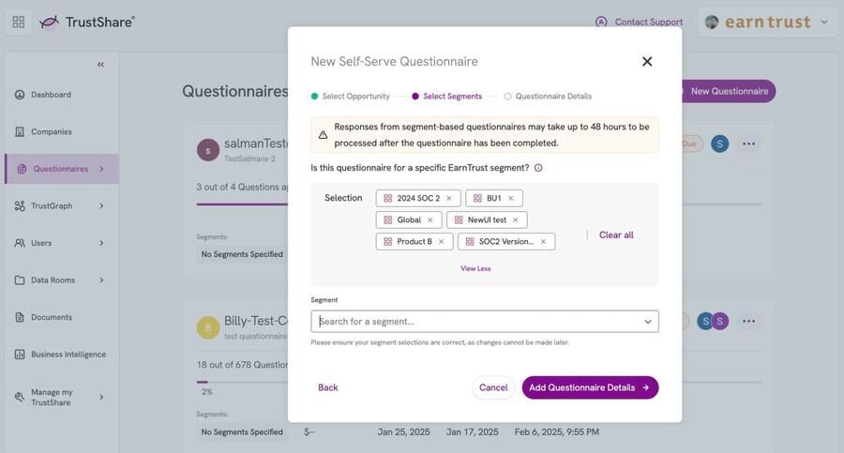
Task: Expand the TrustGraph sidebar submenu
Action: tap(101, 205)
